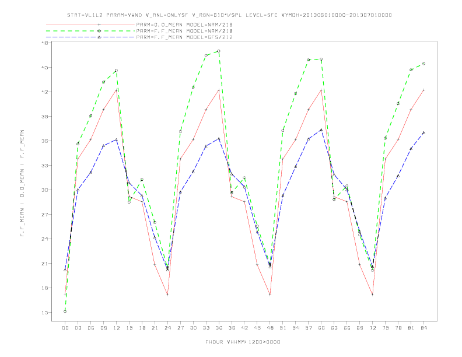462x357 pixels.
Task: Click y-axis tick label 27
Action: [45, 215]
